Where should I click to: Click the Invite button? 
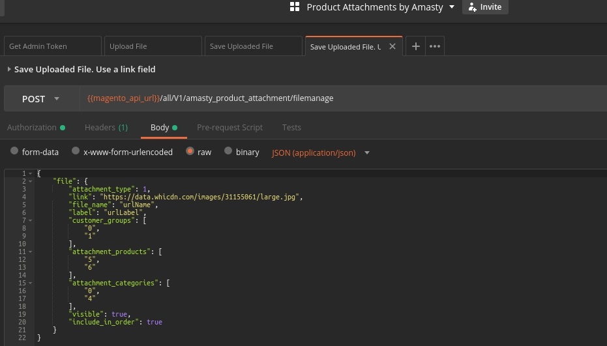(485, 7)
